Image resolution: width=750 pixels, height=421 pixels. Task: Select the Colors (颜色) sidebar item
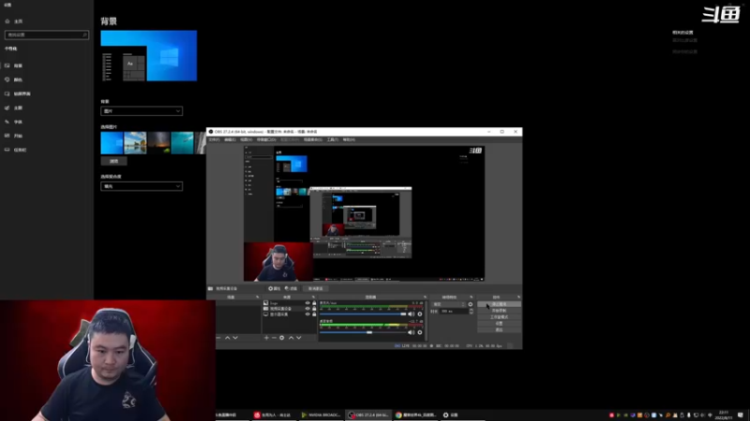14,80
